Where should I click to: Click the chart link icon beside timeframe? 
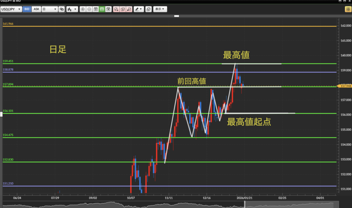[62, 9]
